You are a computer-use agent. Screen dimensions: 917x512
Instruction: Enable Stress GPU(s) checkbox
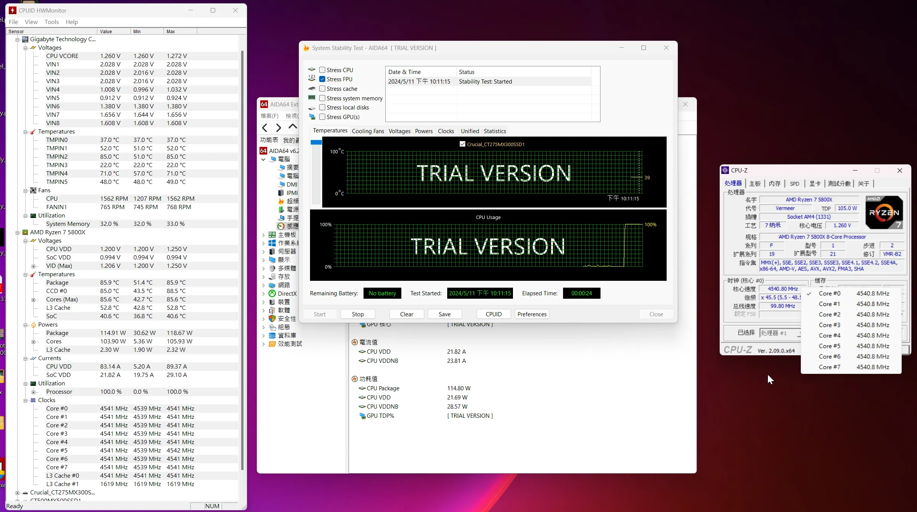pos(322,117)
